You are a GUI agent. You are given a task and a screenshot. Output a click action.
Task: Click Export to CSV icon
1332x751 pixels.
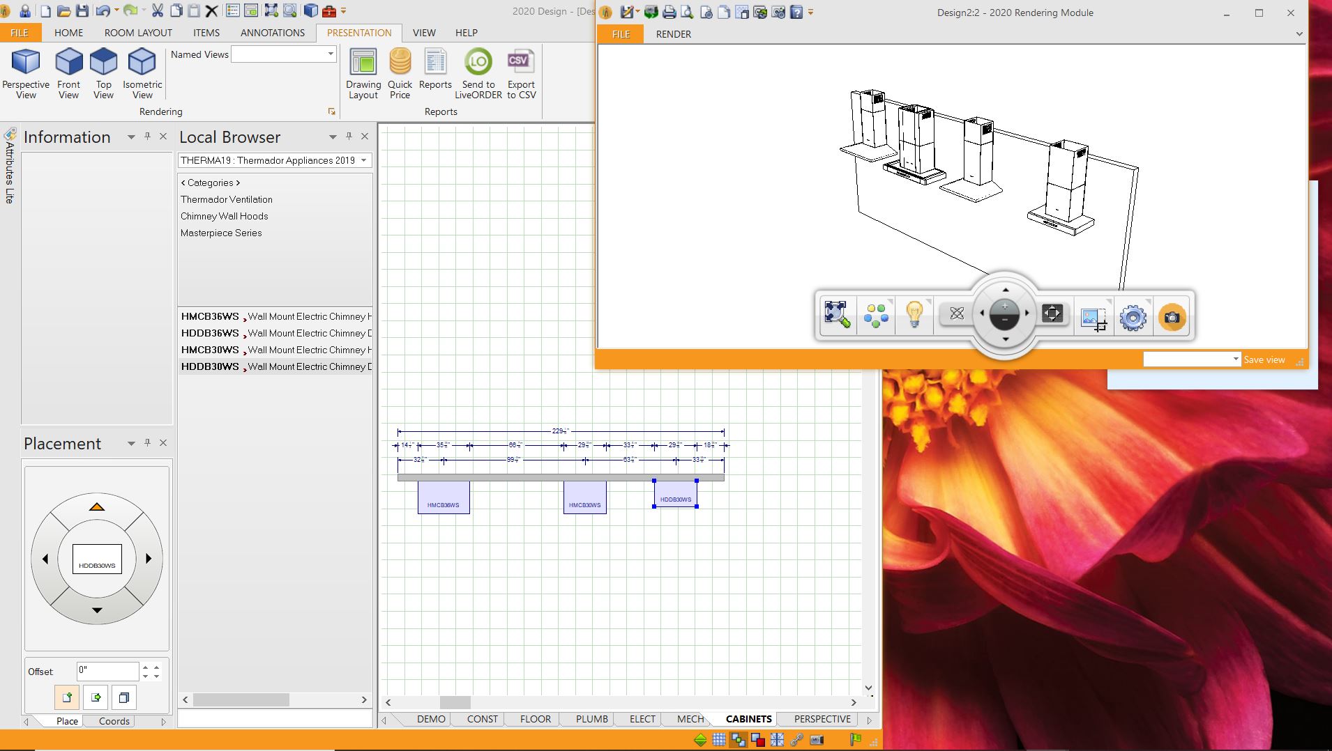[520, 63]
